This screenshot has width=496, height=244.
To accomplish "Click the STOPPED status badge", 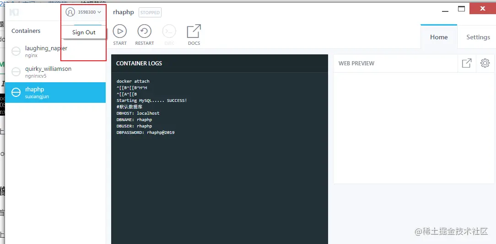I will point(150,13).
